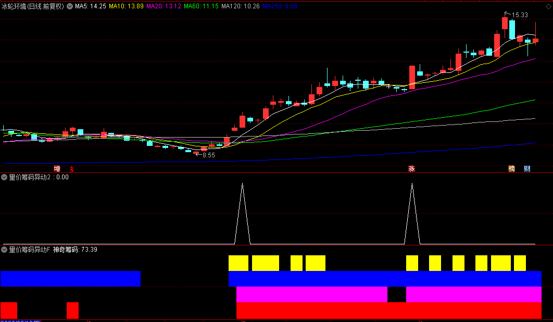Screen dimensions: 553x322
Task: Click the 财 event marker icon
Action: coord(527,168)
